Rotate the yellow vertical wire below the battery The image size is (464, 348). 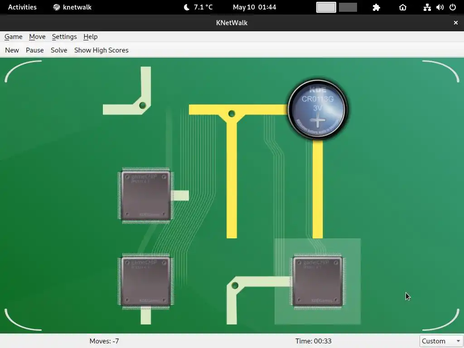(318, 195)
